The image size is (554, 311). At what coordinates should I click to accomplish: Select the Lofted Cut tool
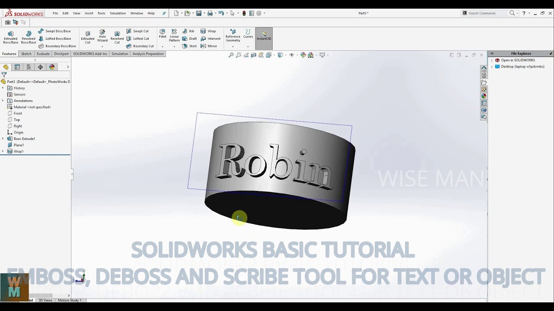(x=137, y=38)
